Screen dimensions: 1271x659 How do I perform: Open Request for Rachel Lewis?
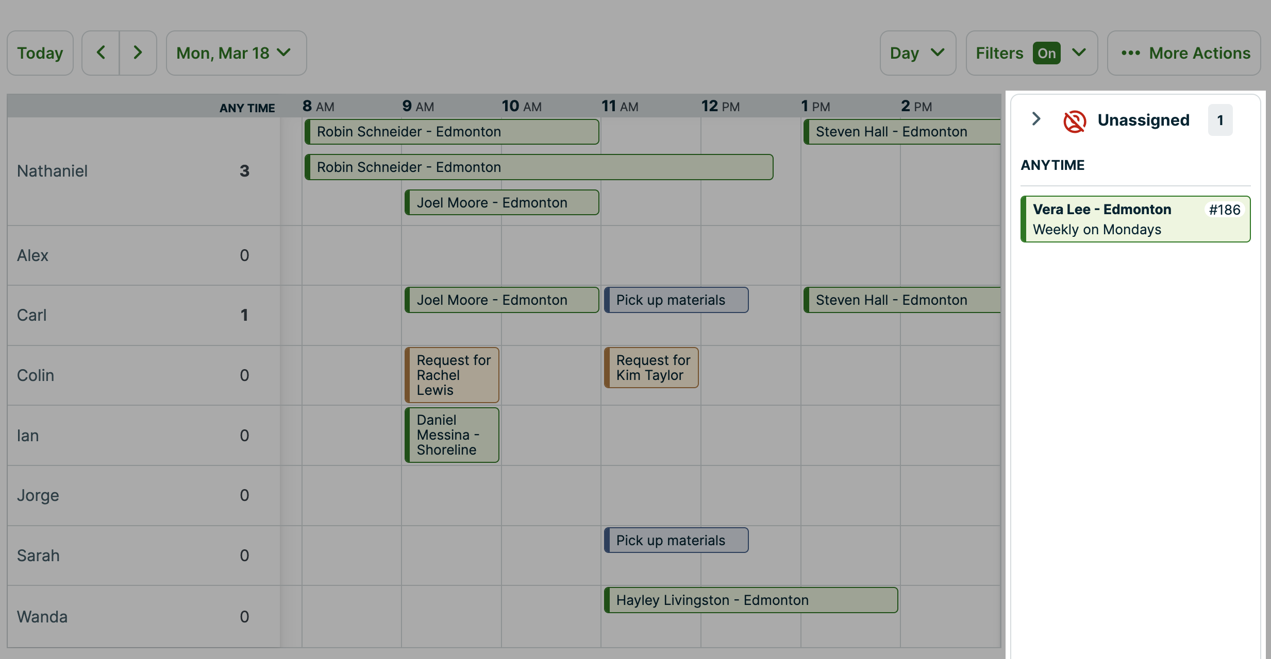pyautogui.click(x=452, y=375)
